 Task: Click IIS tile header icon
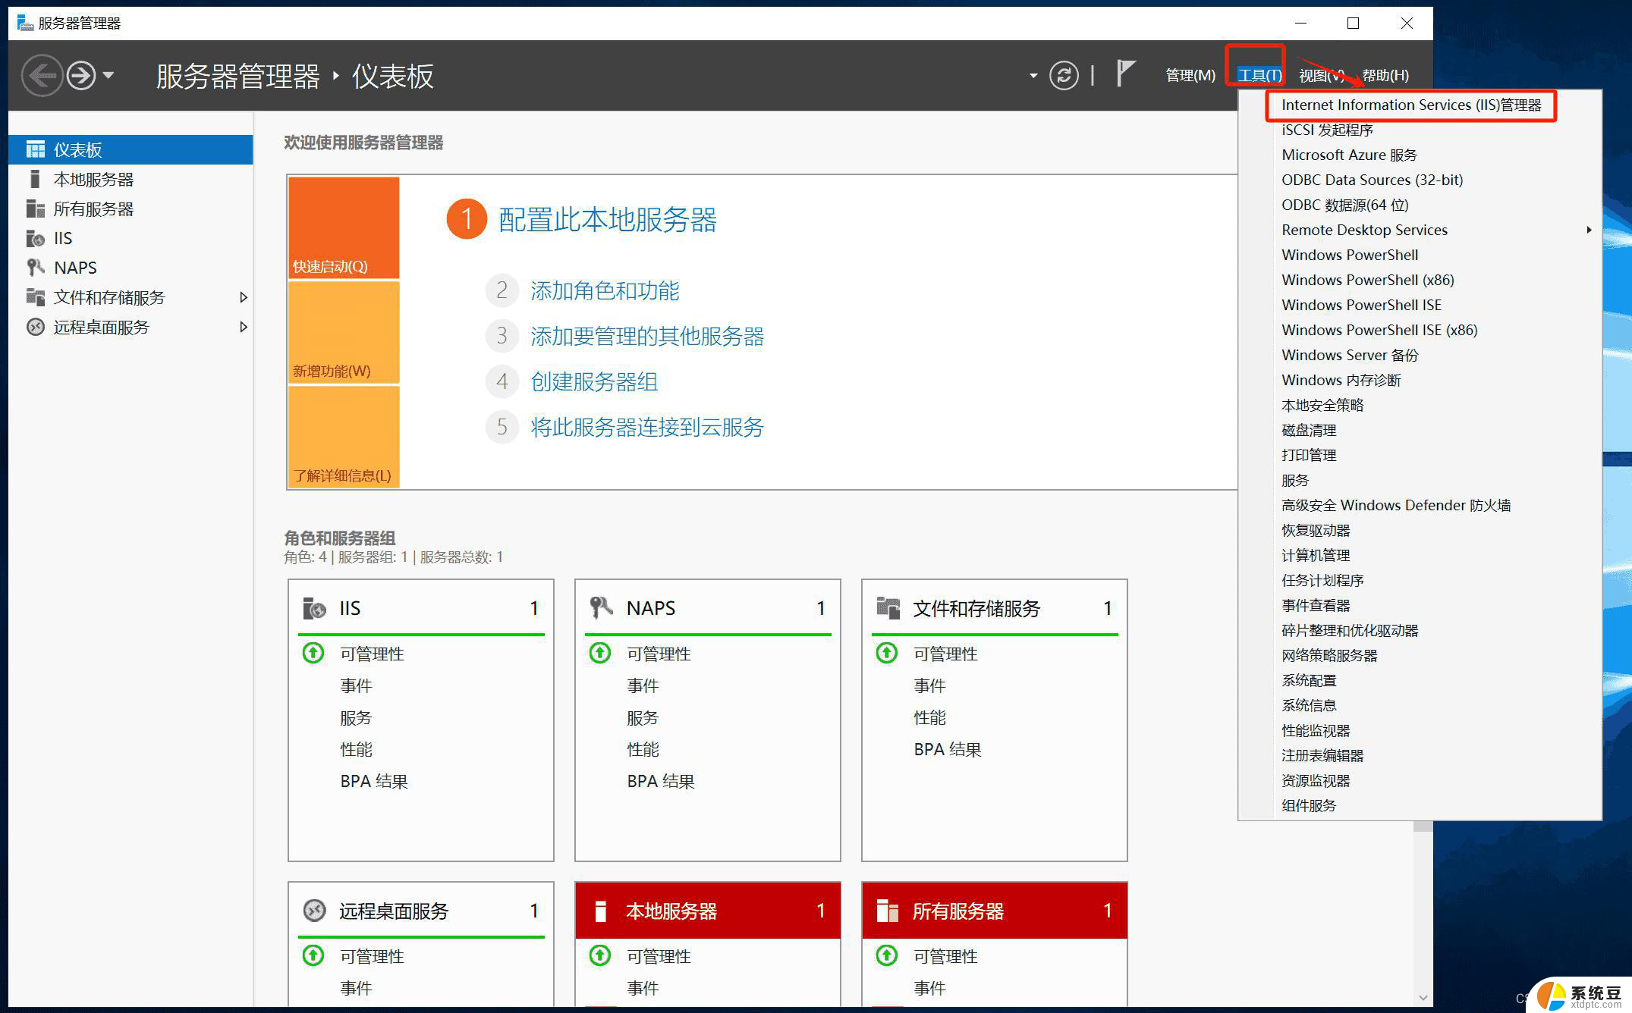[314, 608]
